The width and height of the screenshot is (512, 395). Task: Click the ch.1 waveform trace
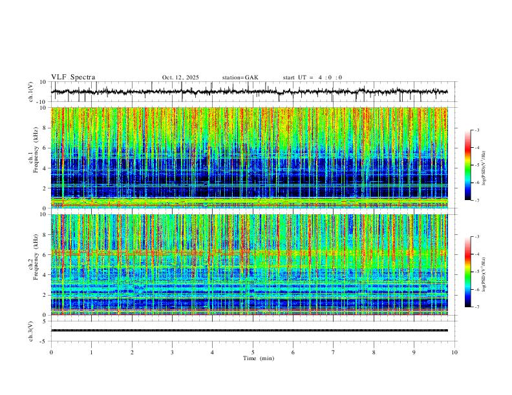point(250,92)
